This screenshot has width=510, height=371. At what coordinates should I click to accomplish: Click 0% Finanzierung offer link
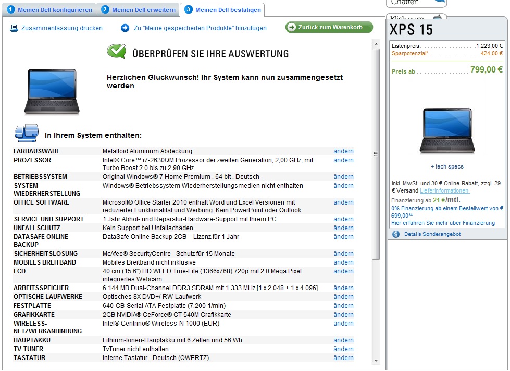447,212
